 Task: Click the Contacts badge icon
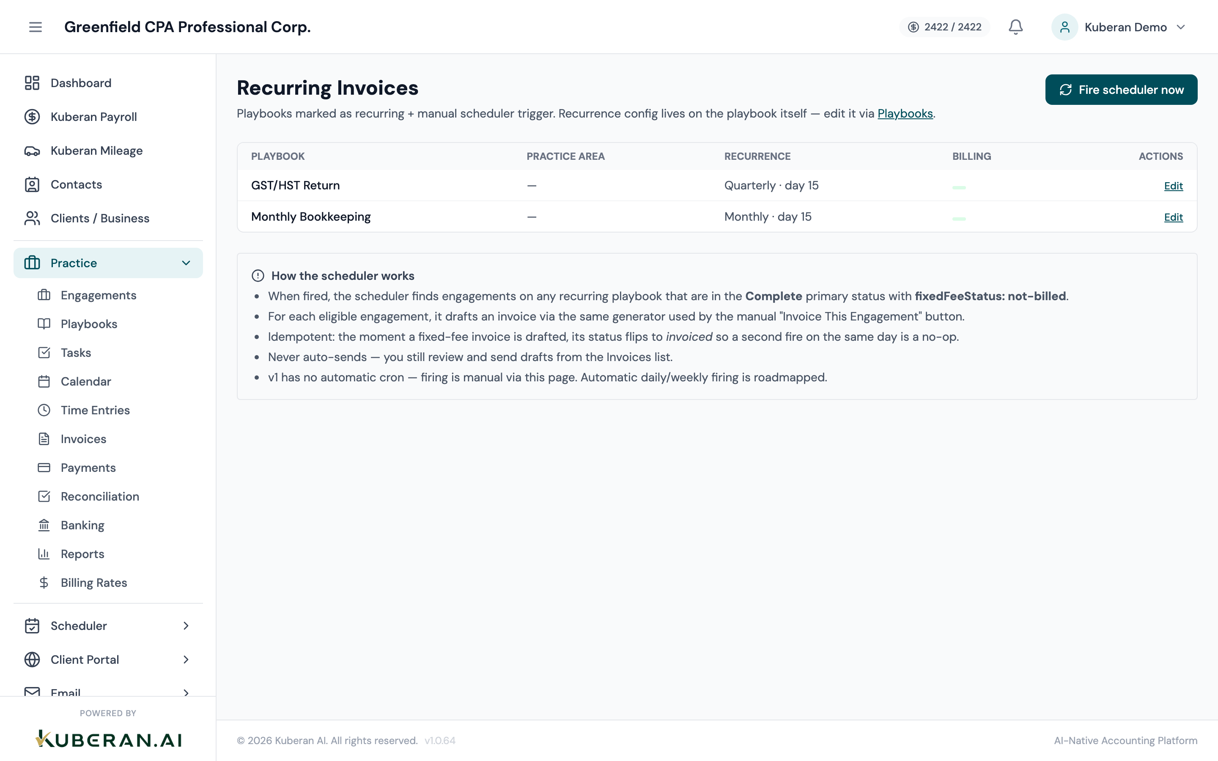tap(32, 184)
